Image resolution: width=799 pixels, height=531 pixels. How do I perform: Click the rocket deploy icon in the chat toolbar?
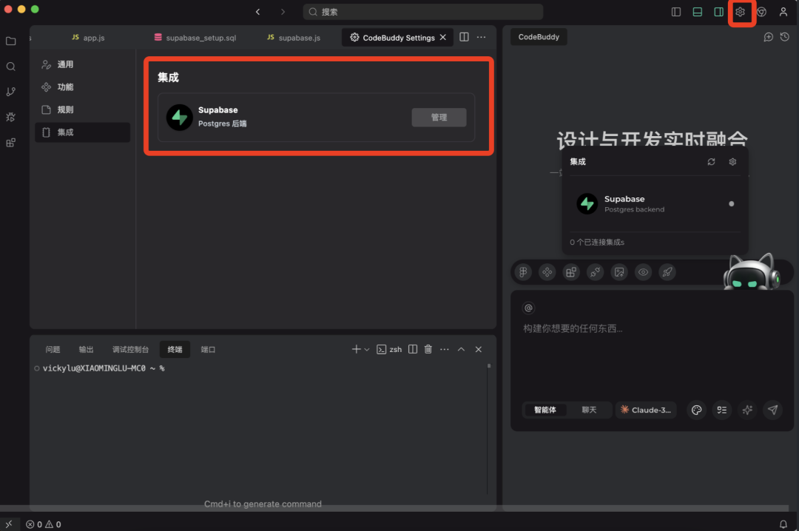[x=667, y=272]
